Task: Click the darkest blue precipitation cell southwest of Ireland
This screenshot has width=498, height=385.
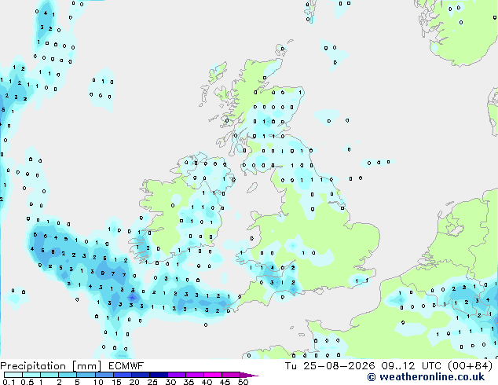Action: point(133,298)
